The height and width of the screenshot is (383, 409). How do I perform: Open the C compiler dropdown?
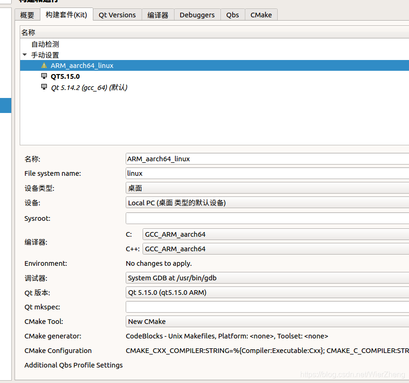276,234
